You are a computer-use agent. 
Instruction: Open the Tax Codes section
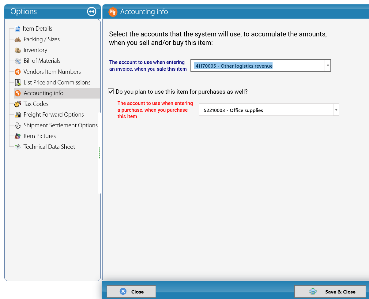coord(36,104)
